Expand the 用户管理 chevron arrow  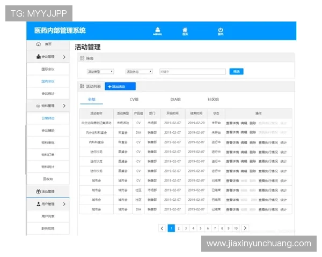pyautogui.click(x=64, y=204)
